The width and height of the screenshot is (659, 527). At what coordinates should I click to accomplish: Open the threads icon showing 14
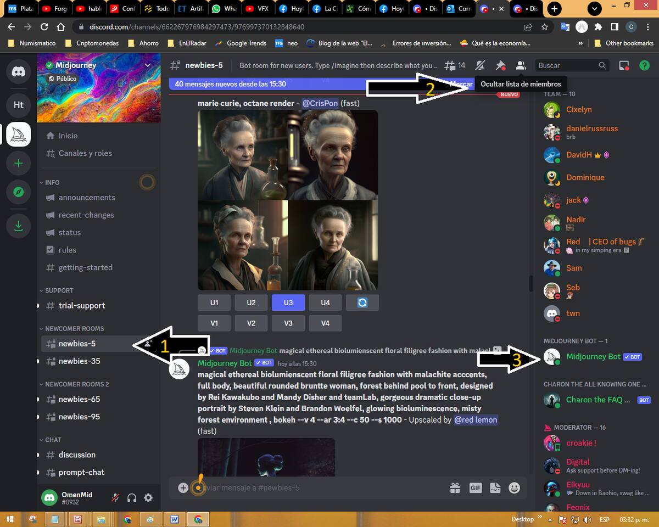(455, 65)
